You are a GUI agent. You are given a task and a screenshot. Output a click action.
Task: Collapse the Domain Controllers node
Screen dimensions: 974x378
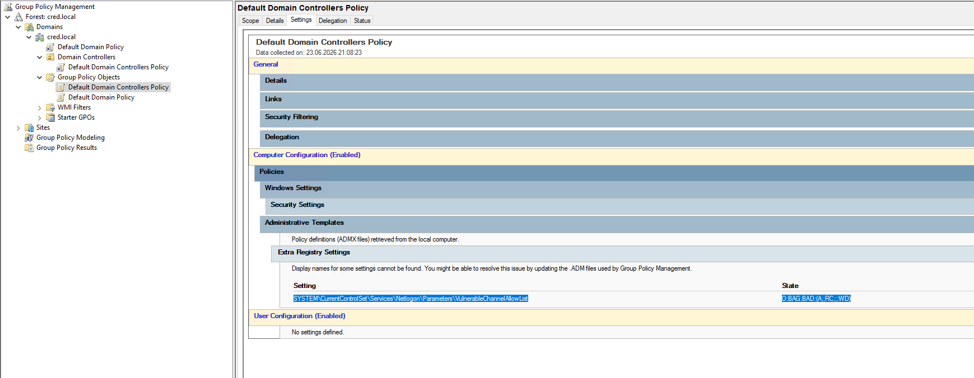[40, 57]
